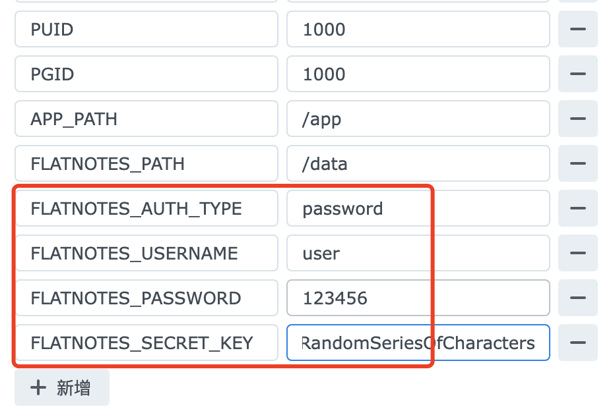
Task: Click the /data value field
Action: pyautogui.click(x=418, y=163)
